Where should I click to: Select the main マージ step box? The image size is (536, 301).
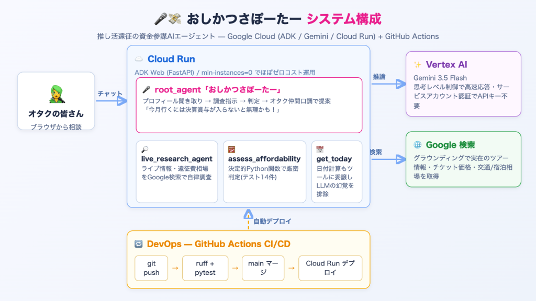263,268
